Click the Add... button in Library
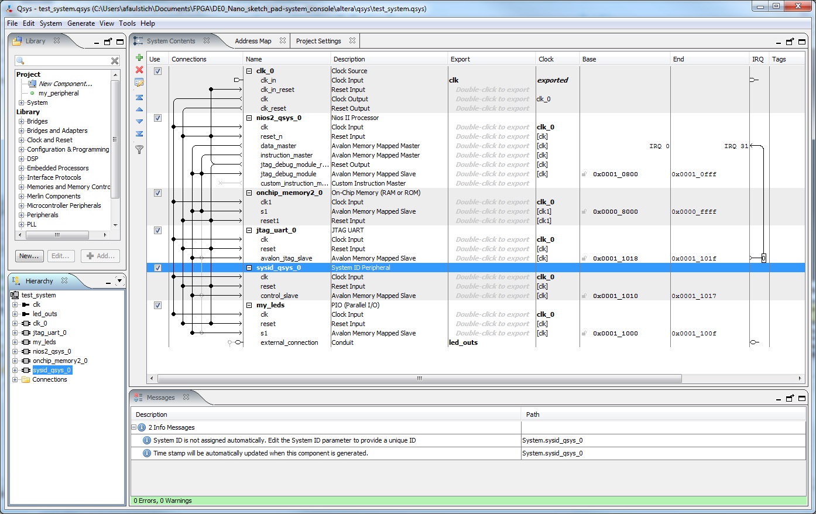Screen dimensions: 816x514 pyautogui.click(x=101, y=256)
